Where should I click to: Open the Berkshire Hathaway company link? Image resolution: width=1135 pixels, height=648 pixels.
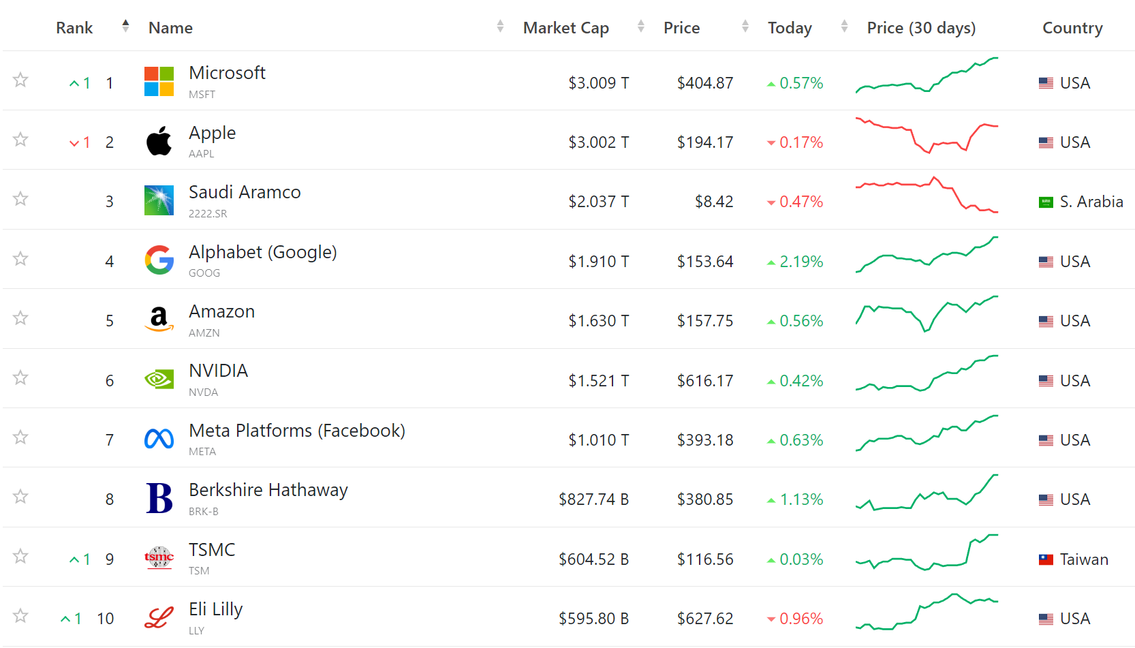click(x=268, y=490)
